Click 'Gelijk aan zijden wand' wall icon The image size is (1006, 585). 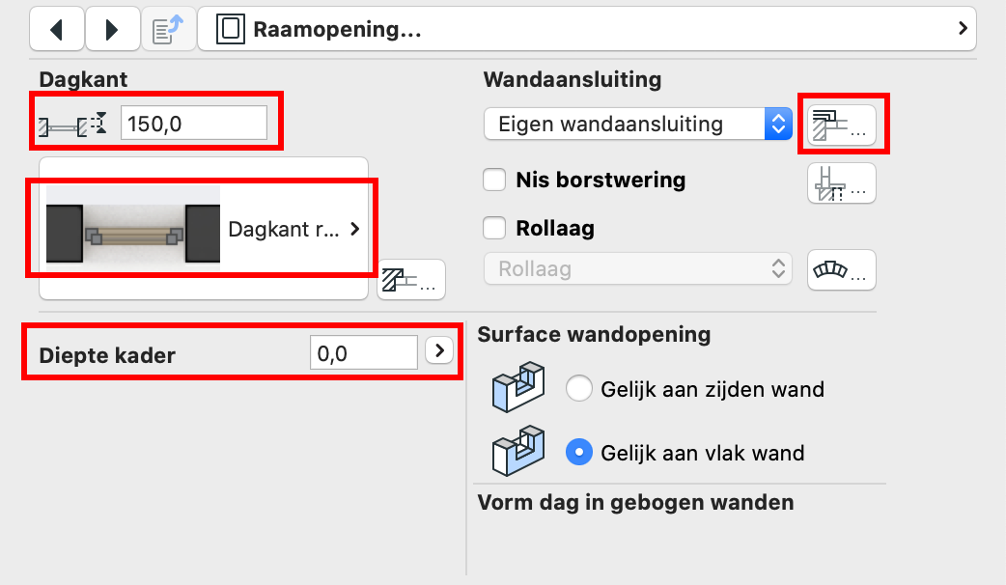[518, 387]
